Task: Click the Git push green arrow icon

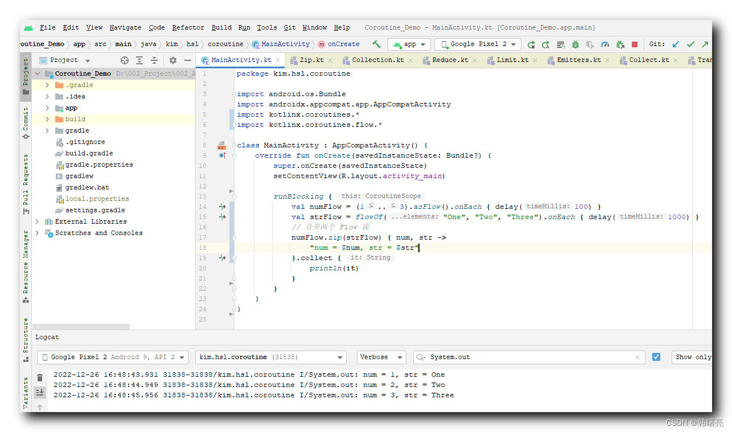Action: (705, 44)
